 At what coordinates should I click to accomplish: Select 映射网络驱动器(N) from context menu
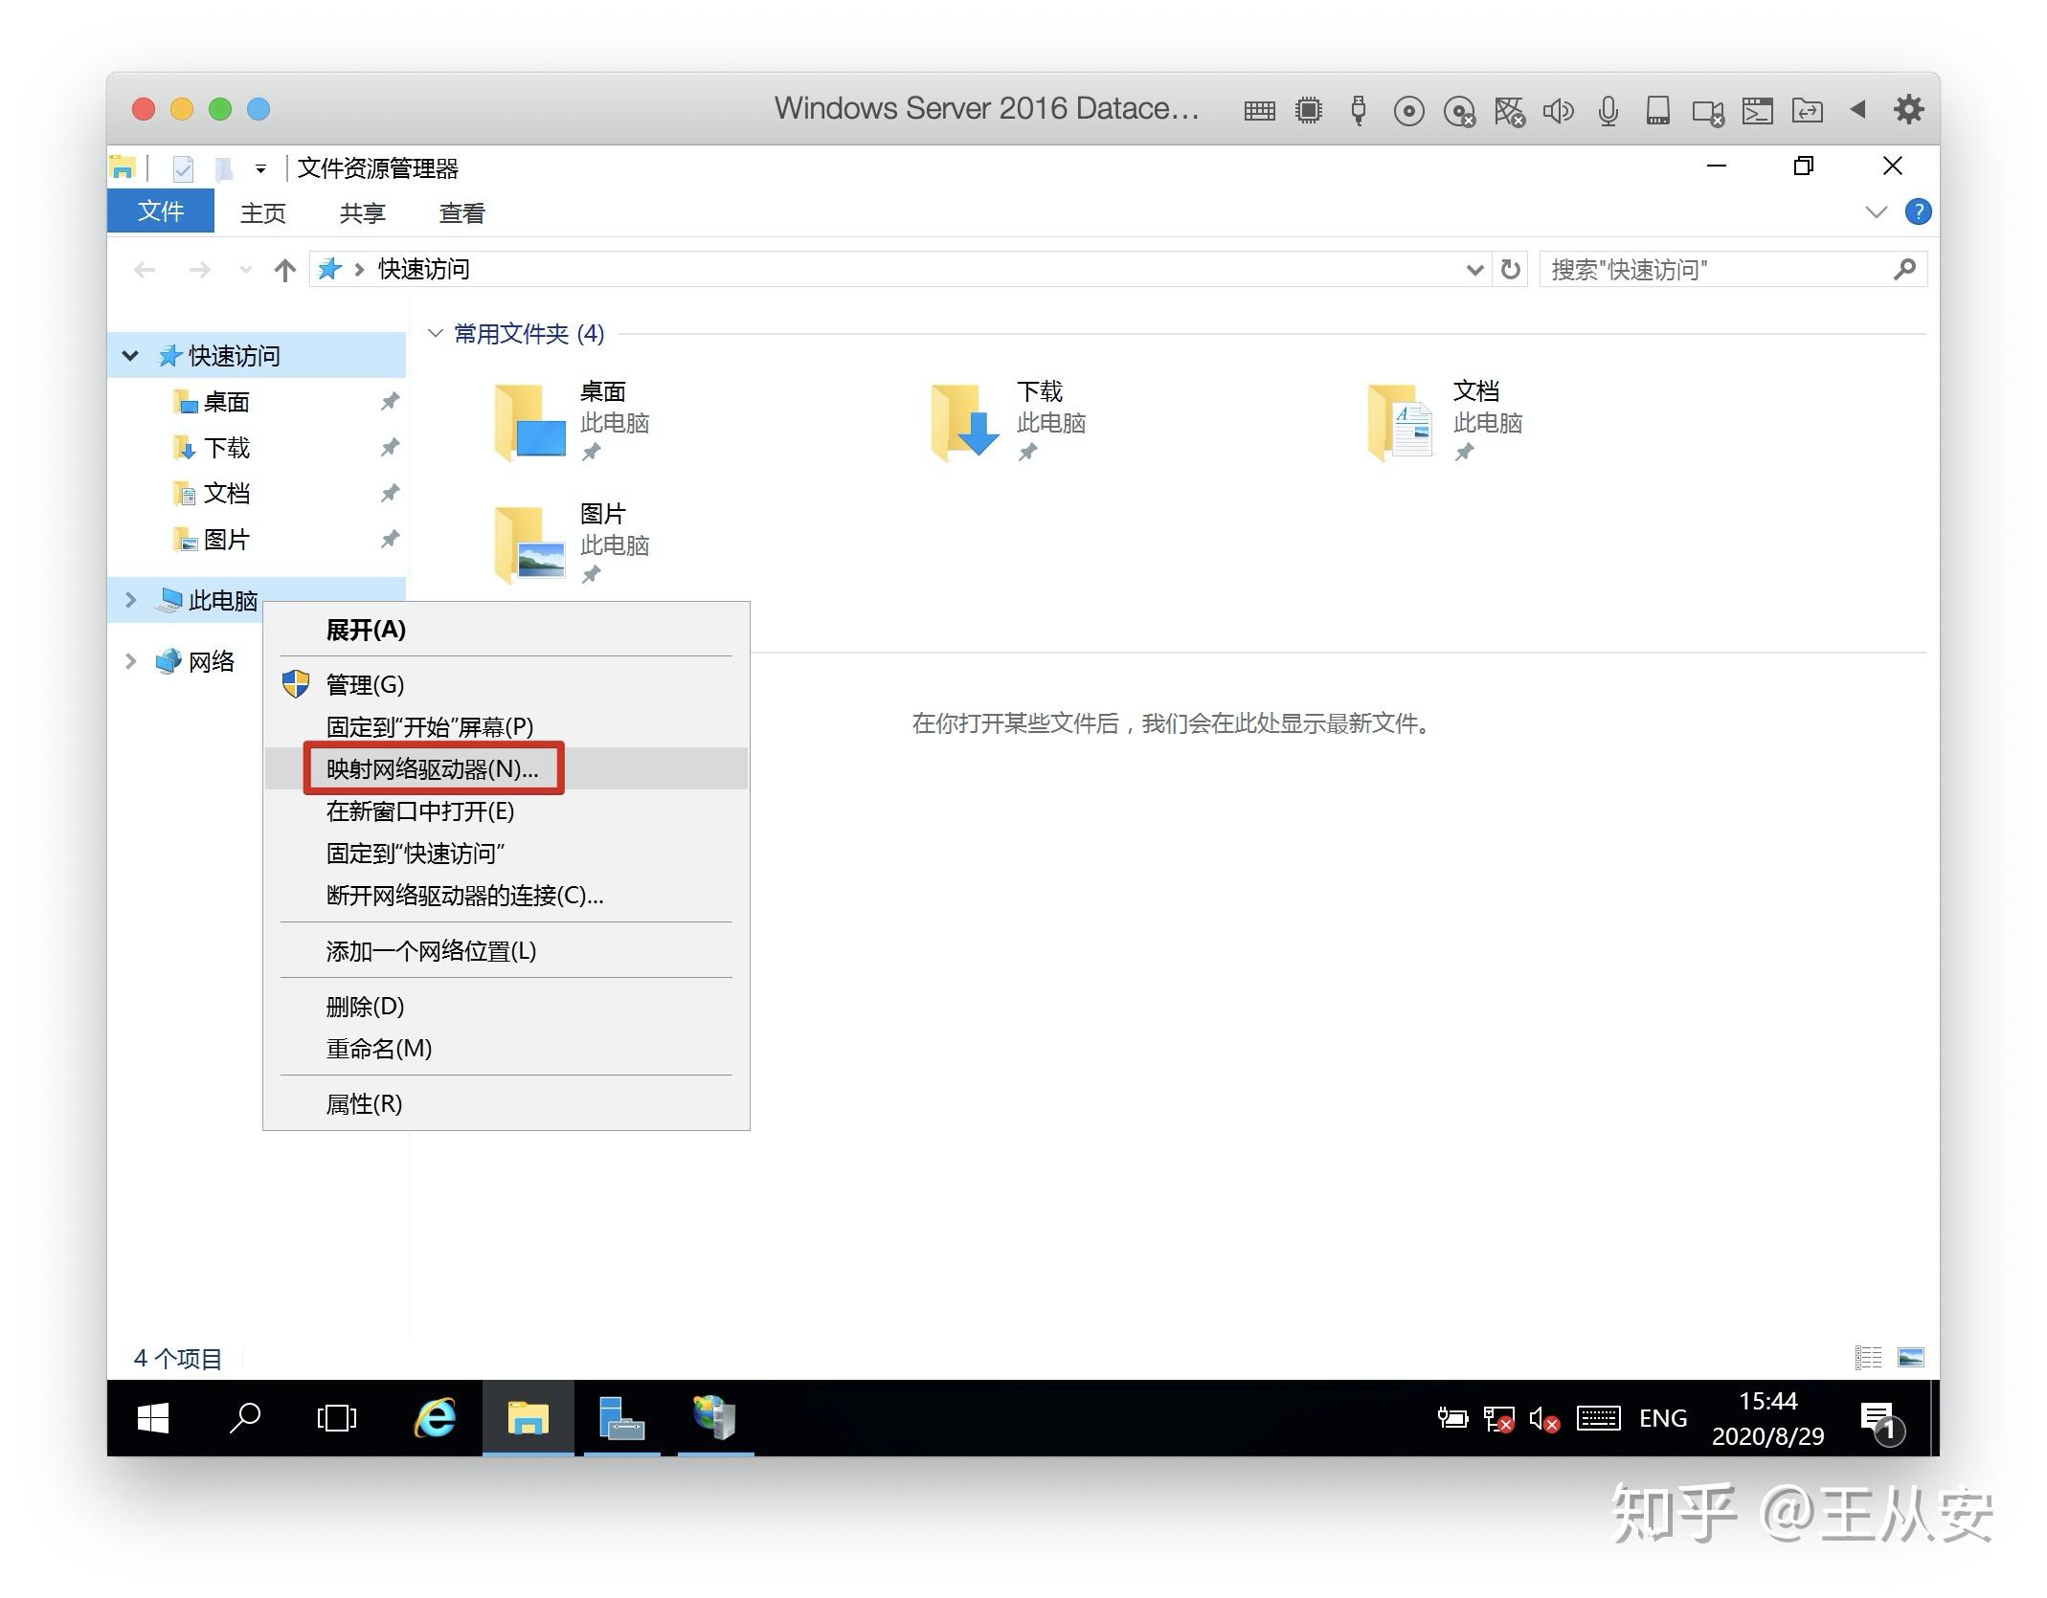click(x=431, y=768)
